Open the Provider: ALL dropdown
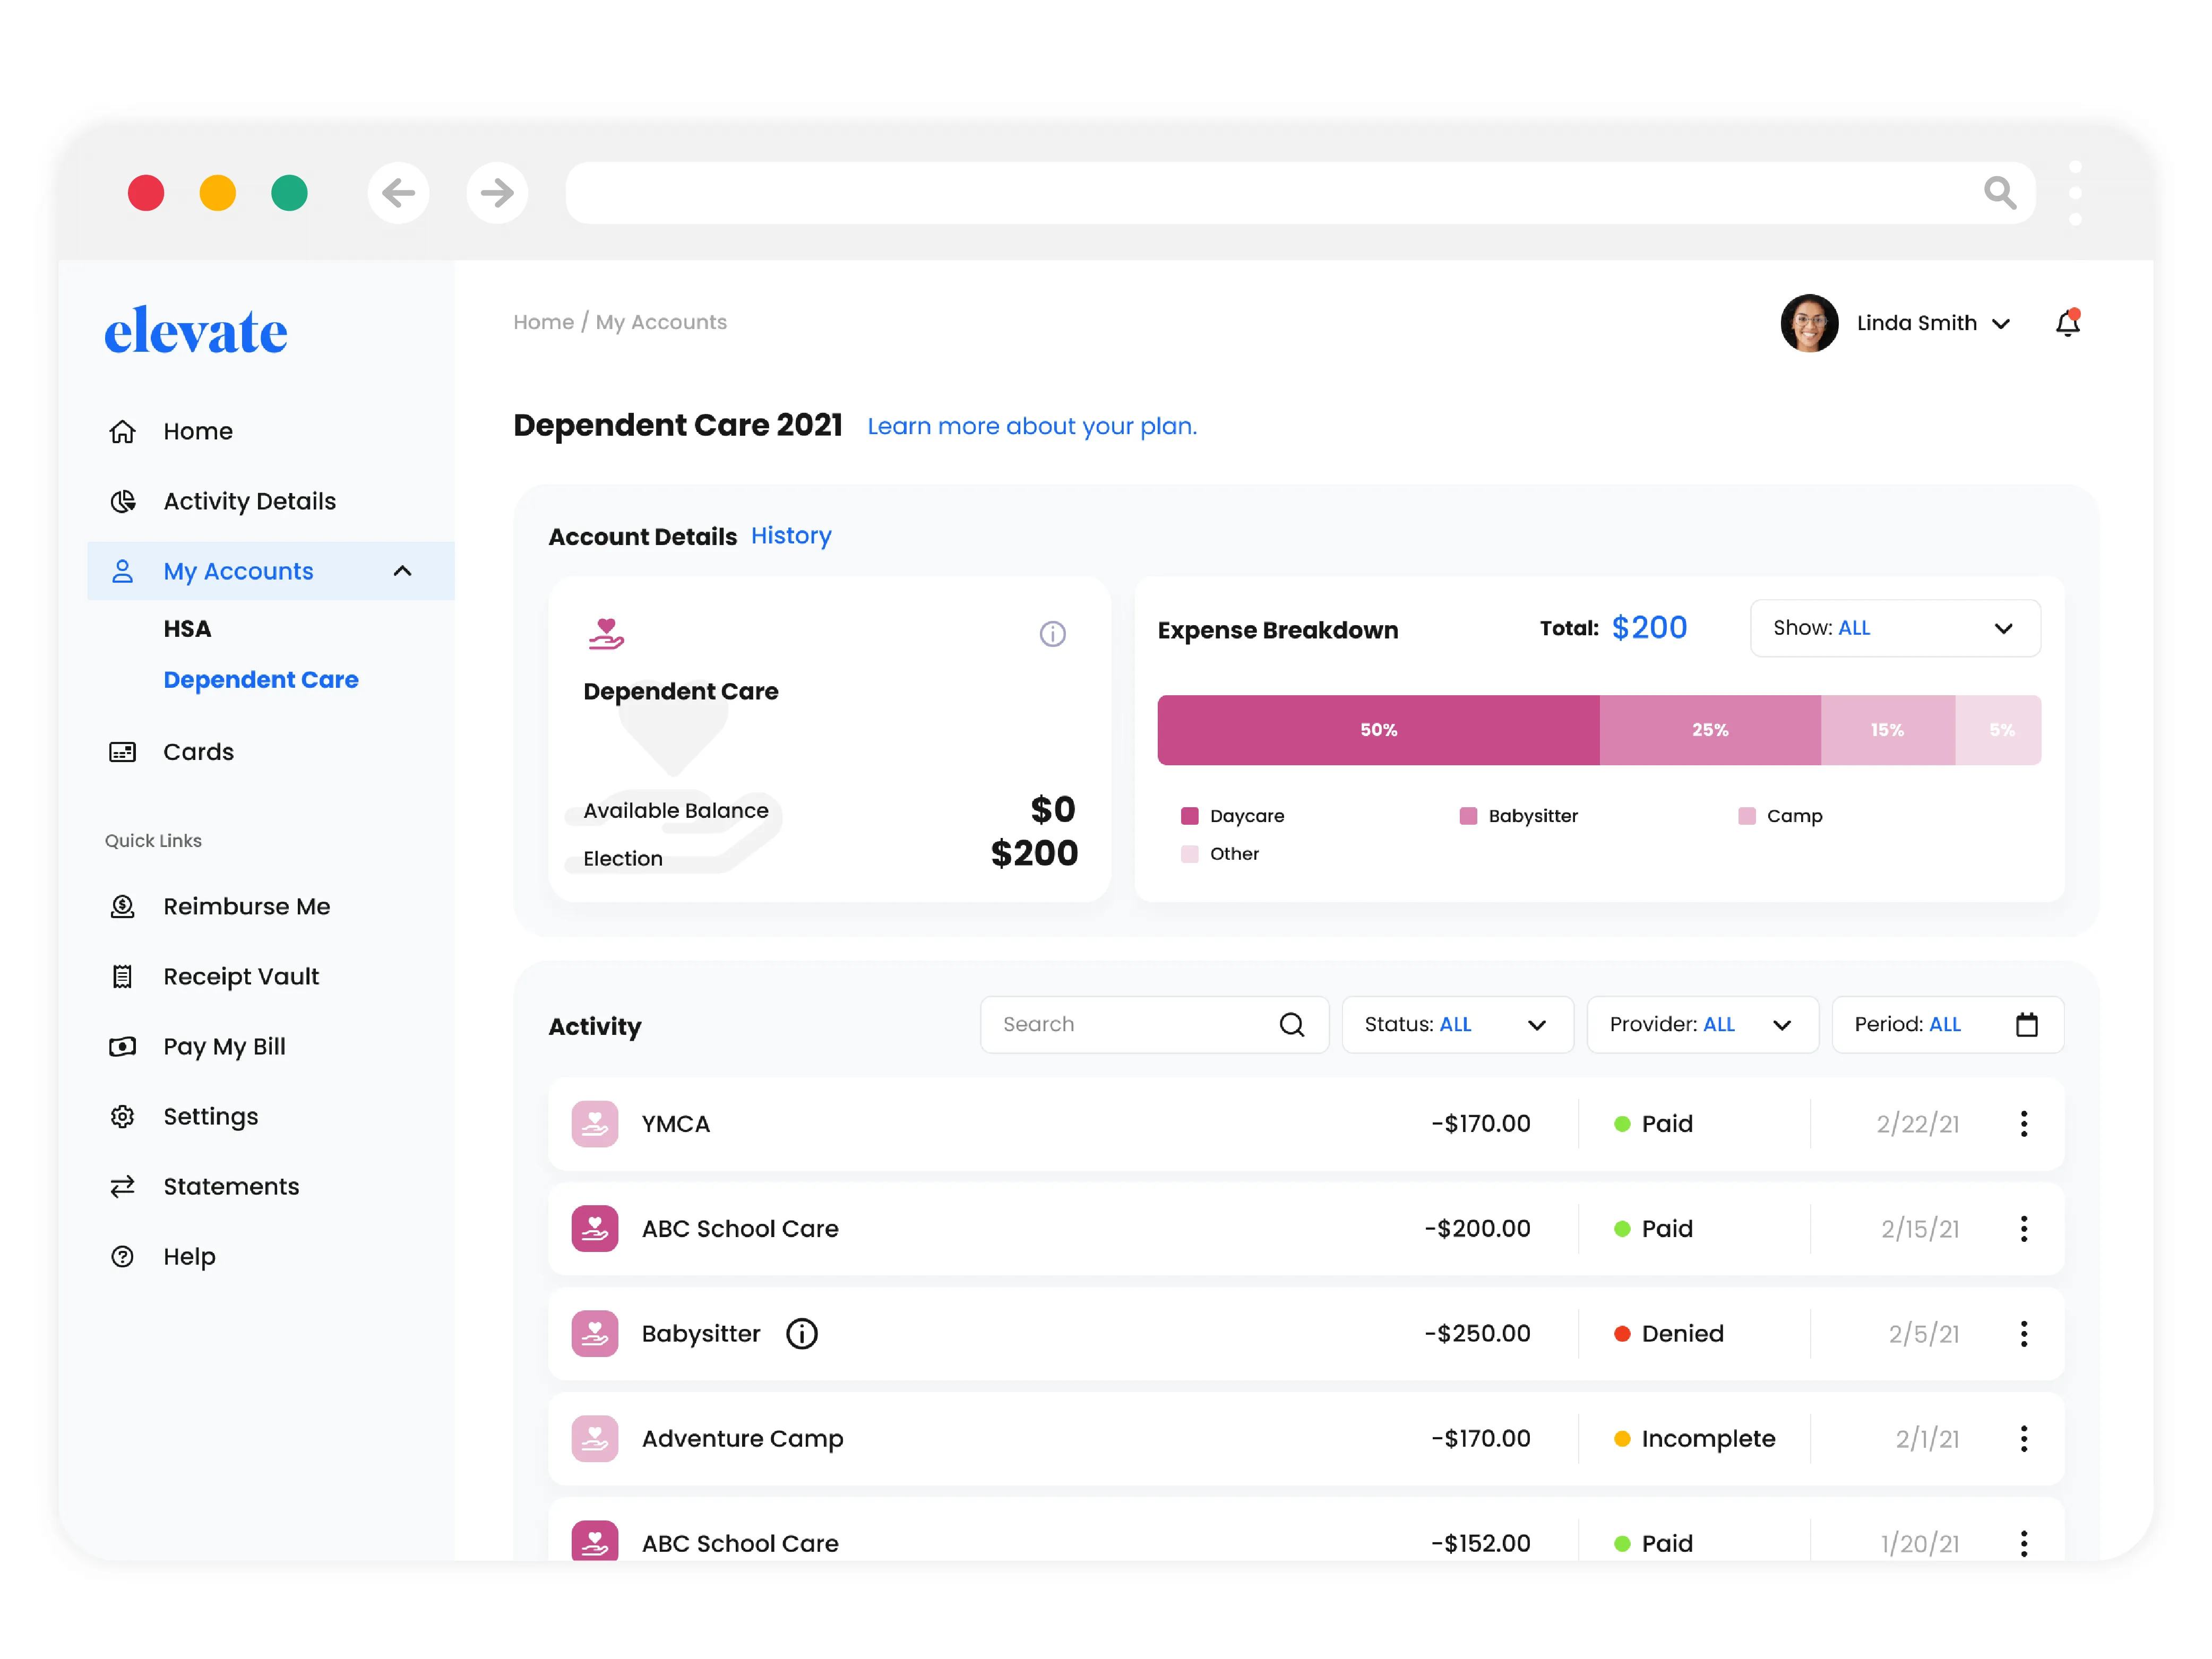2212x1659 pixels. pyautogui.click(x=1702, y=1024)
